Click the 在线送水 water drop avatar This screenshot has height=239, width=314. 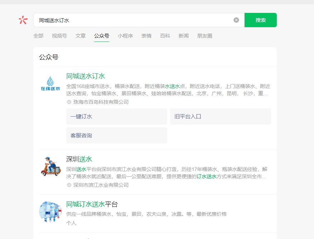(50, 84)
